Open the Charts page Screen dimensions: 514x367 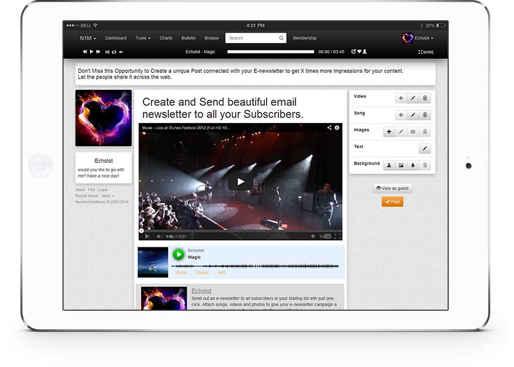[166, 38]
